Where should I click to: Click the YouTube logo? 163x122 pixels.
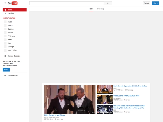pos(13,3)
